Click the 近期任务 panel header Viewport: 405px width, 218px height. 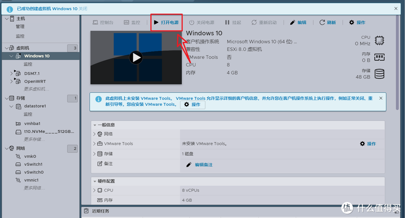[241, 211]
